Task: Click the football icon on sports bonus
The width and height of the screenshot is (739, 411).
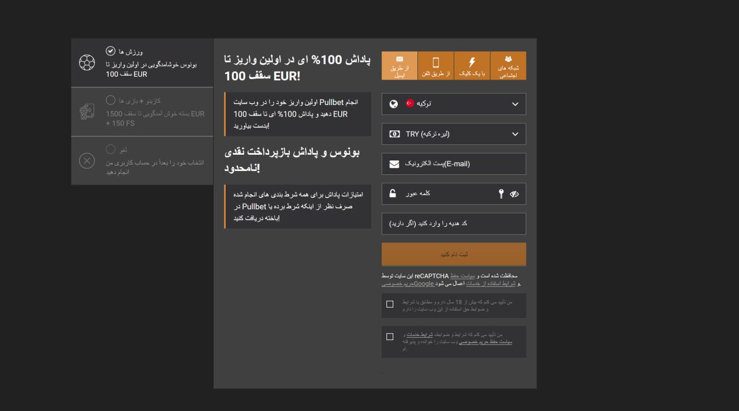Action: coord(87,62)
